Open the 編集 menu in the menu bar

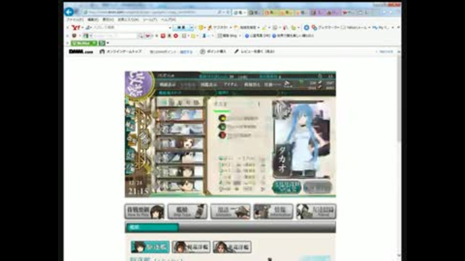click(93, 19)
